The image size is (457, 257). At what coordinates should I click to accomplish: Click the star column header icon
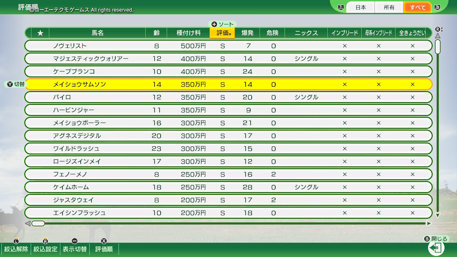click(x=40, y=33)
